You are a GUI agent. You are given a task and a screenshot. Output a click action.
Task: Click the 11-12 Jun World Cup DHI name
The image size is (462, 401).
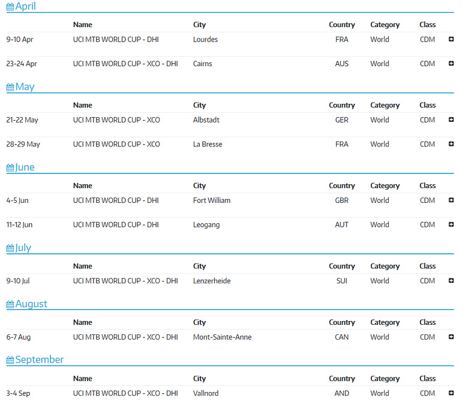pyautogui.click(x=116, y=225)
